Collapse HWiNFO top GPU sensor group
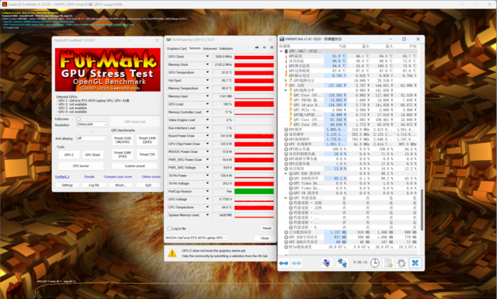The width and height of the screenshot is (497, 299). coord(281,51)
